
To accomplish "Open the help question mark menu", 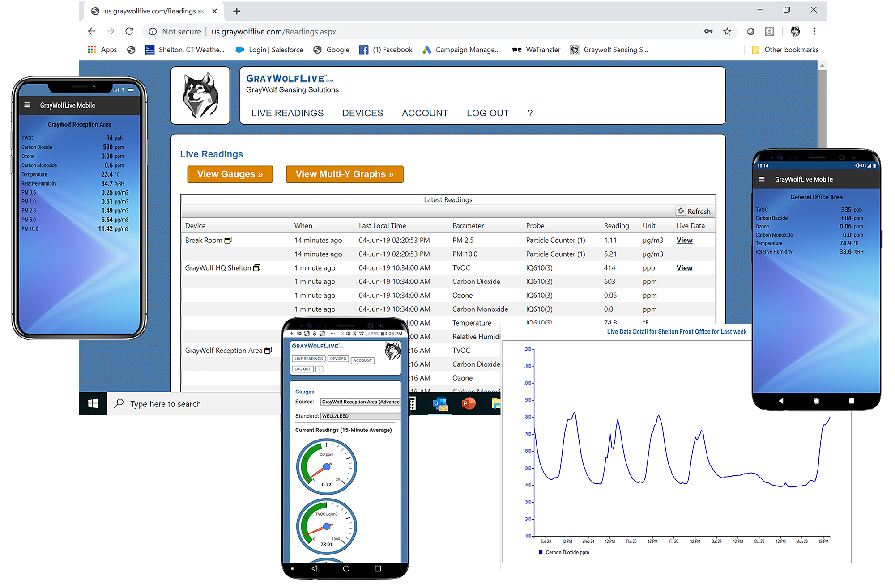I will 530,113.
